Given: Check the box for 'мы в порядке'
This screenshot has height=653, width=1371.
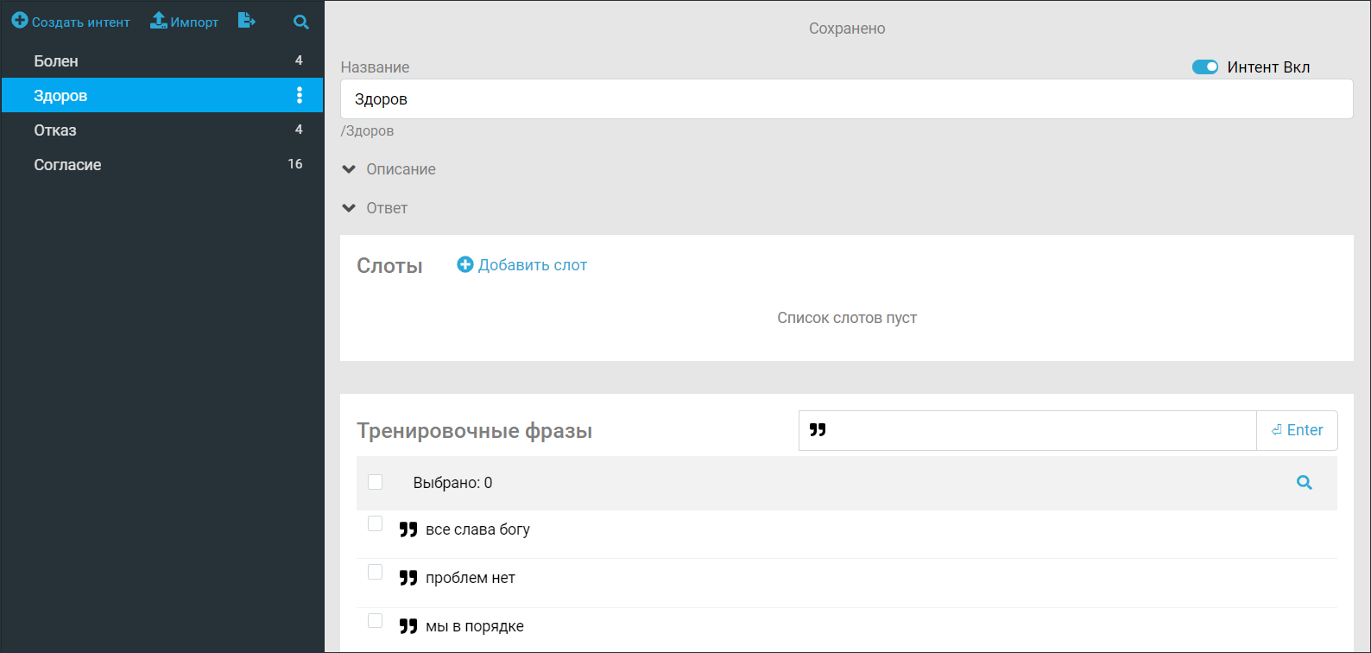Looking at the screenshot, I should [x=375, y=620].
